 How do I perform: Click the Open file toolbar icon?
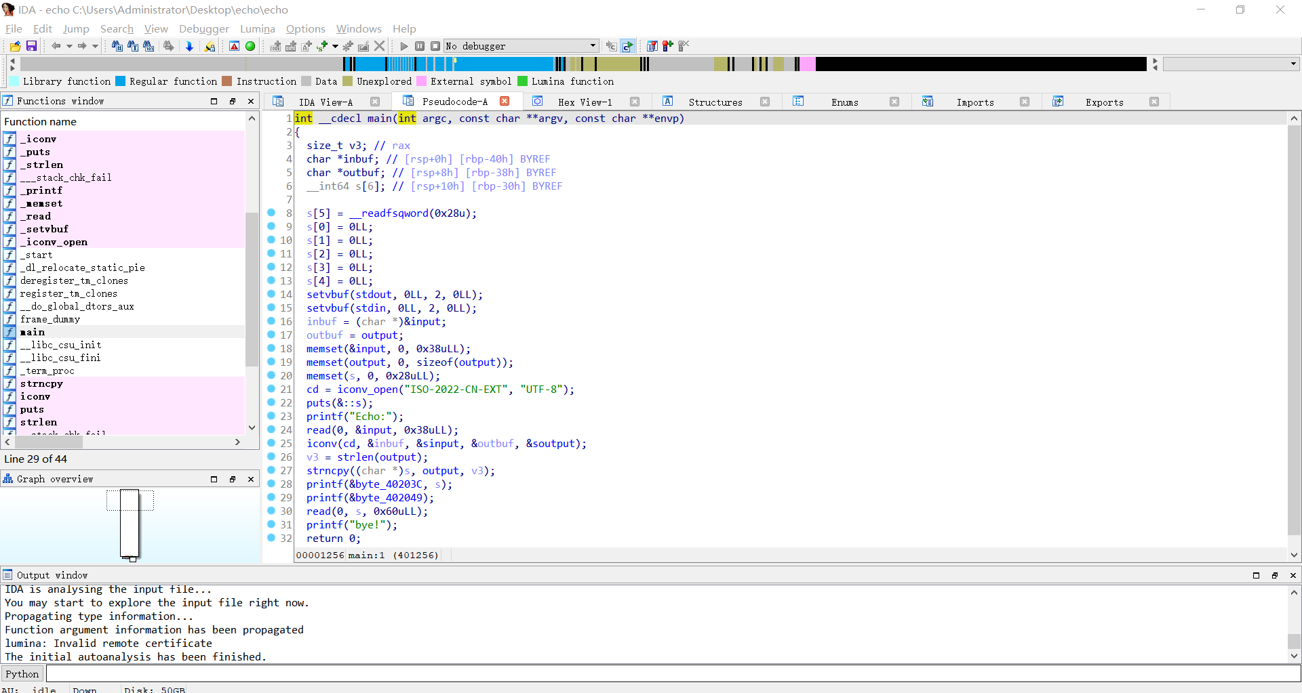15,46
